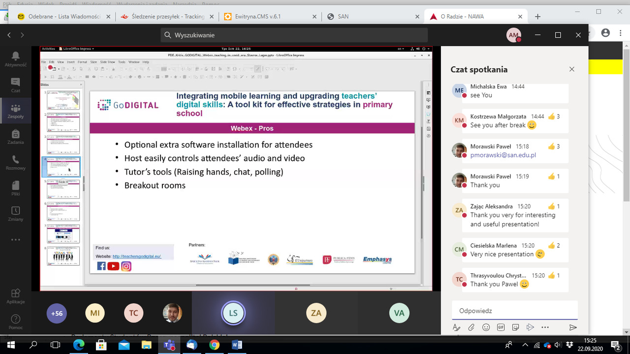Image resolution: width=630 pixels, height=354 pixels.
Task: Attach a file with the paperclip icon
Action: pyautogui.click(x=471, y=327)
